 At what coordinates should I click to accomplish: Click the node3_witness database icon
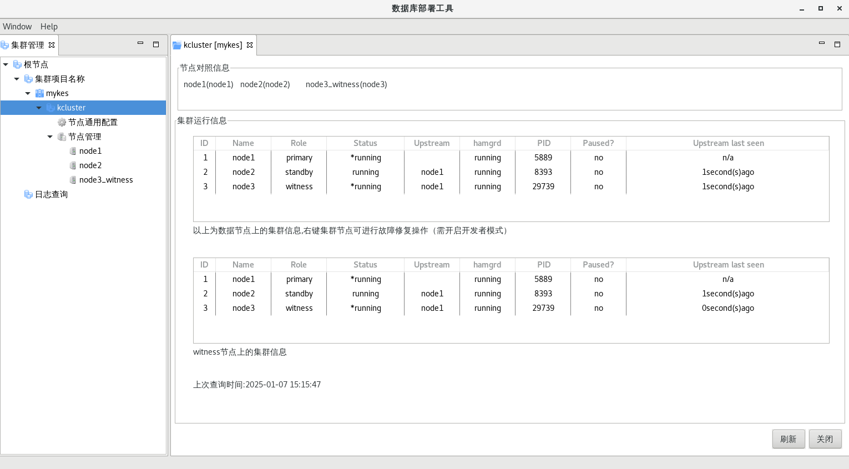(x=73, y=180)
